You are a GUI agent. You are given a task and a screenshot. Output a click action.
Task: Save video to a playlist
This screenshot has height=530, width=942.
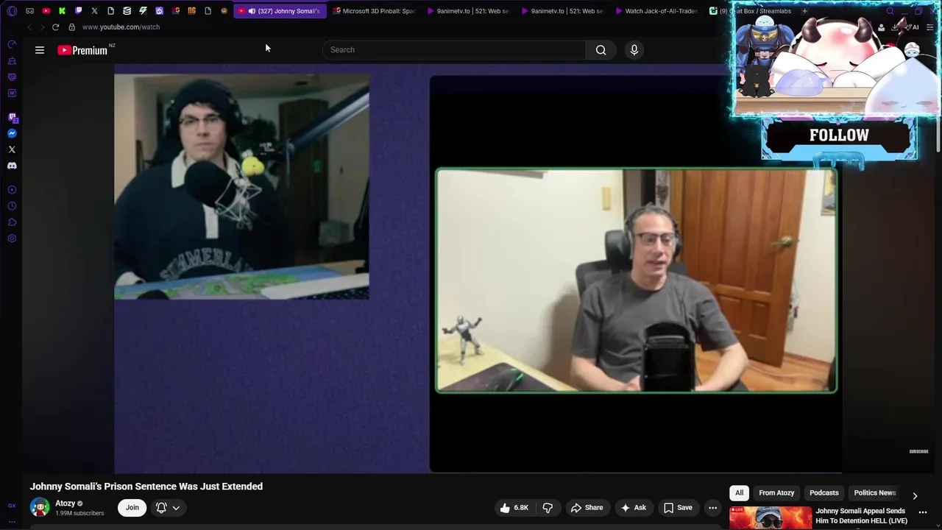click(x=678, y=507)
